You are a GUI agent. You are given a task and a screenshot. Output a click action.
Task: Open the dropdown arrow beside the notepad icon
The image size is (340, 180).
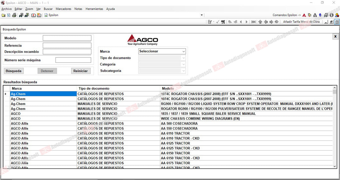pos(213,22)
